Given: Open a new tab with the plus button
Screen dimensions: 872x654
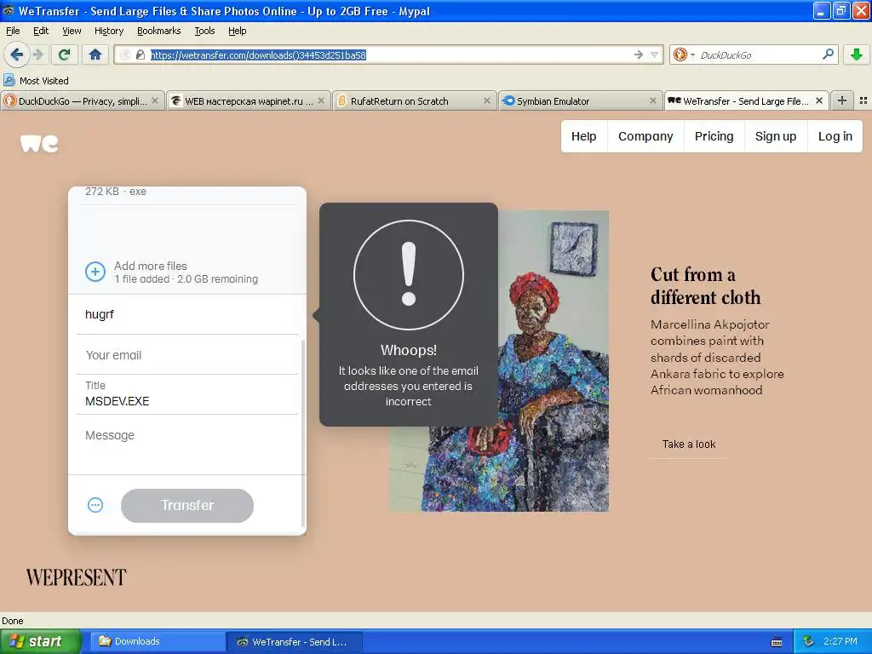Looking at the screenshot, I should click(x=842, y=100).
